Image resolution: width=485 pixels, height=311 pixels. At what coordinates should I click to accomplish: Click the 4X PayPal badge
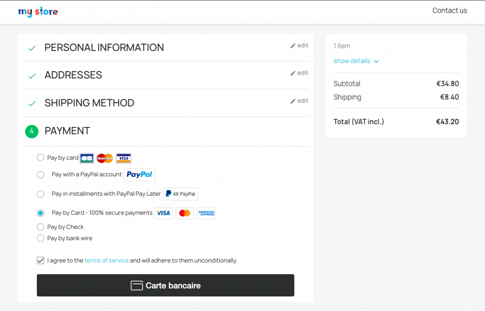coord(180,194)
